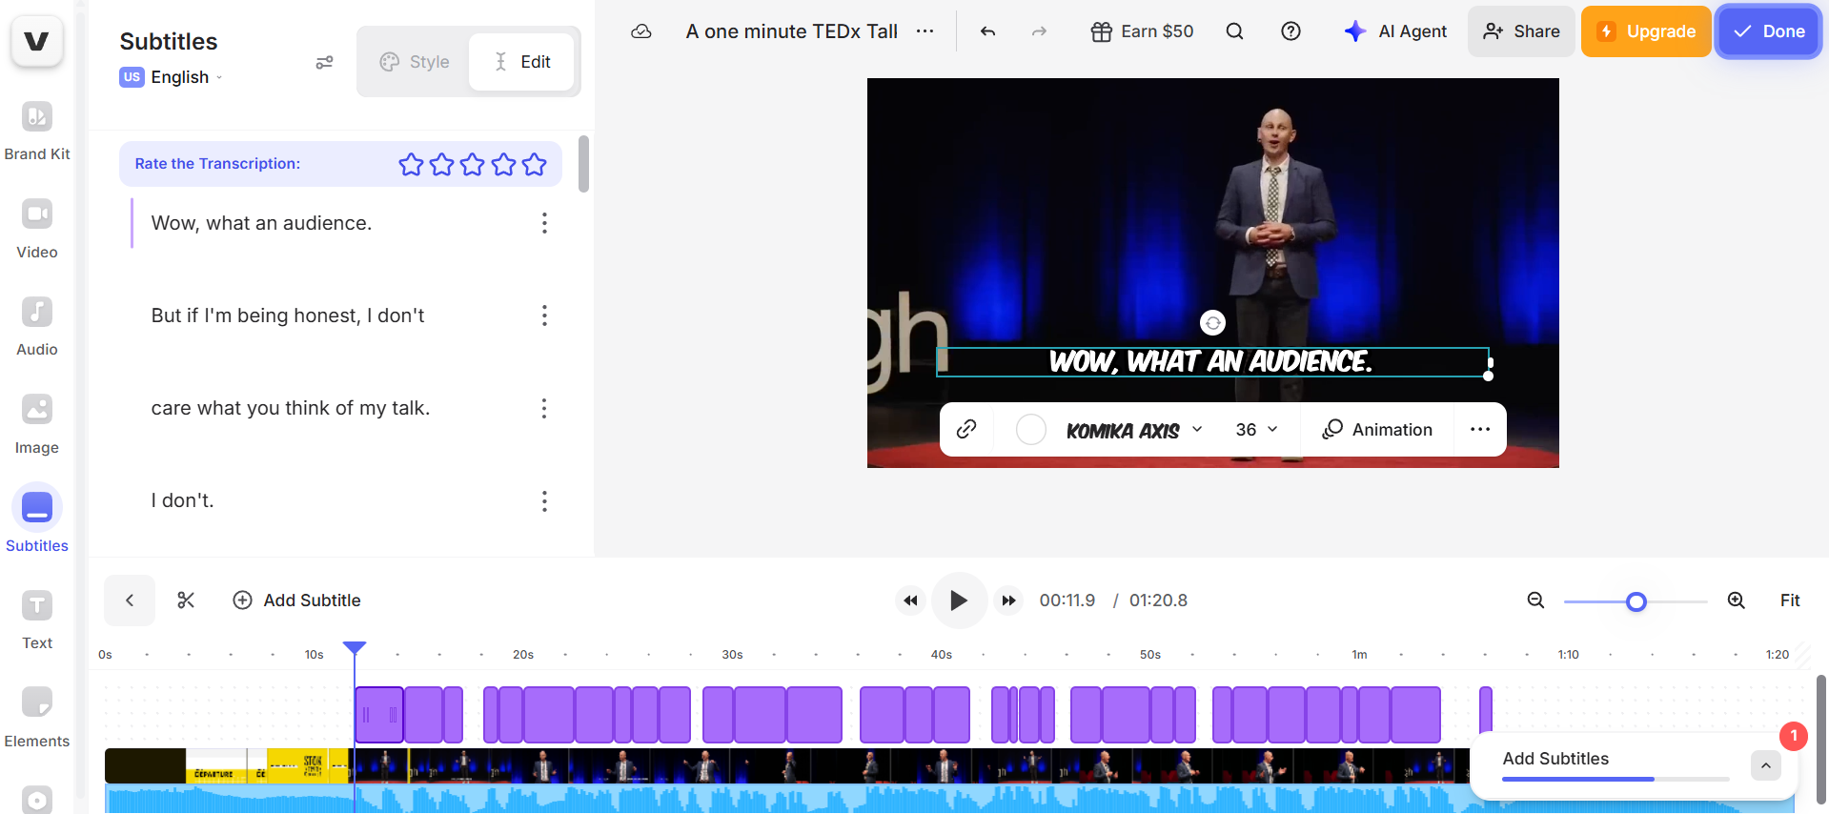Open the font size 36 dropdown

point(1256,430)
